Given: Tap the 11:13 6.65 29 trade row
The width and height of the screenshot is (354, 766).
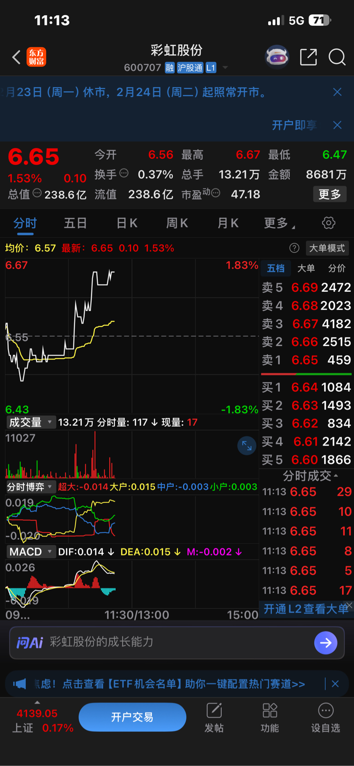Looking at the screenshot, I should click(x=307, y=492).
